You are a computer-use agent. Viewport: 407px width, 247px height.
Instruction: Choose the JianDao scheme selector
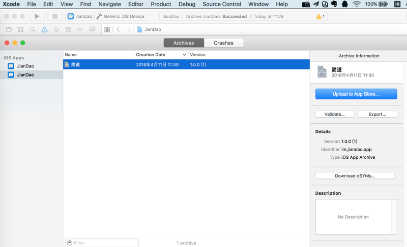pyautogui.click(x=80, y=16)
